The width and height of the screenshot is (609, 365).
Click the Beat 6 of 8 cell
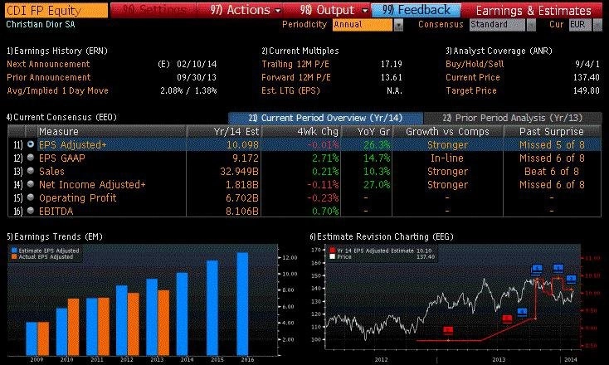(552, 171)
